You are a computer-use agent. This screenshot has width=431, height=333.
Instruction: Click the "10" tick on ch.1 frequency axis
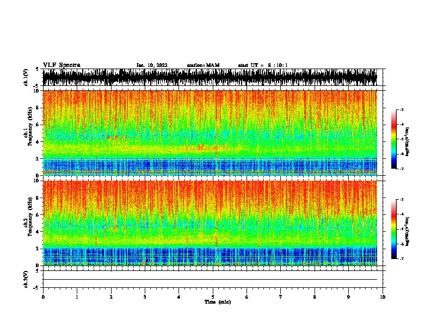[38, 91]
